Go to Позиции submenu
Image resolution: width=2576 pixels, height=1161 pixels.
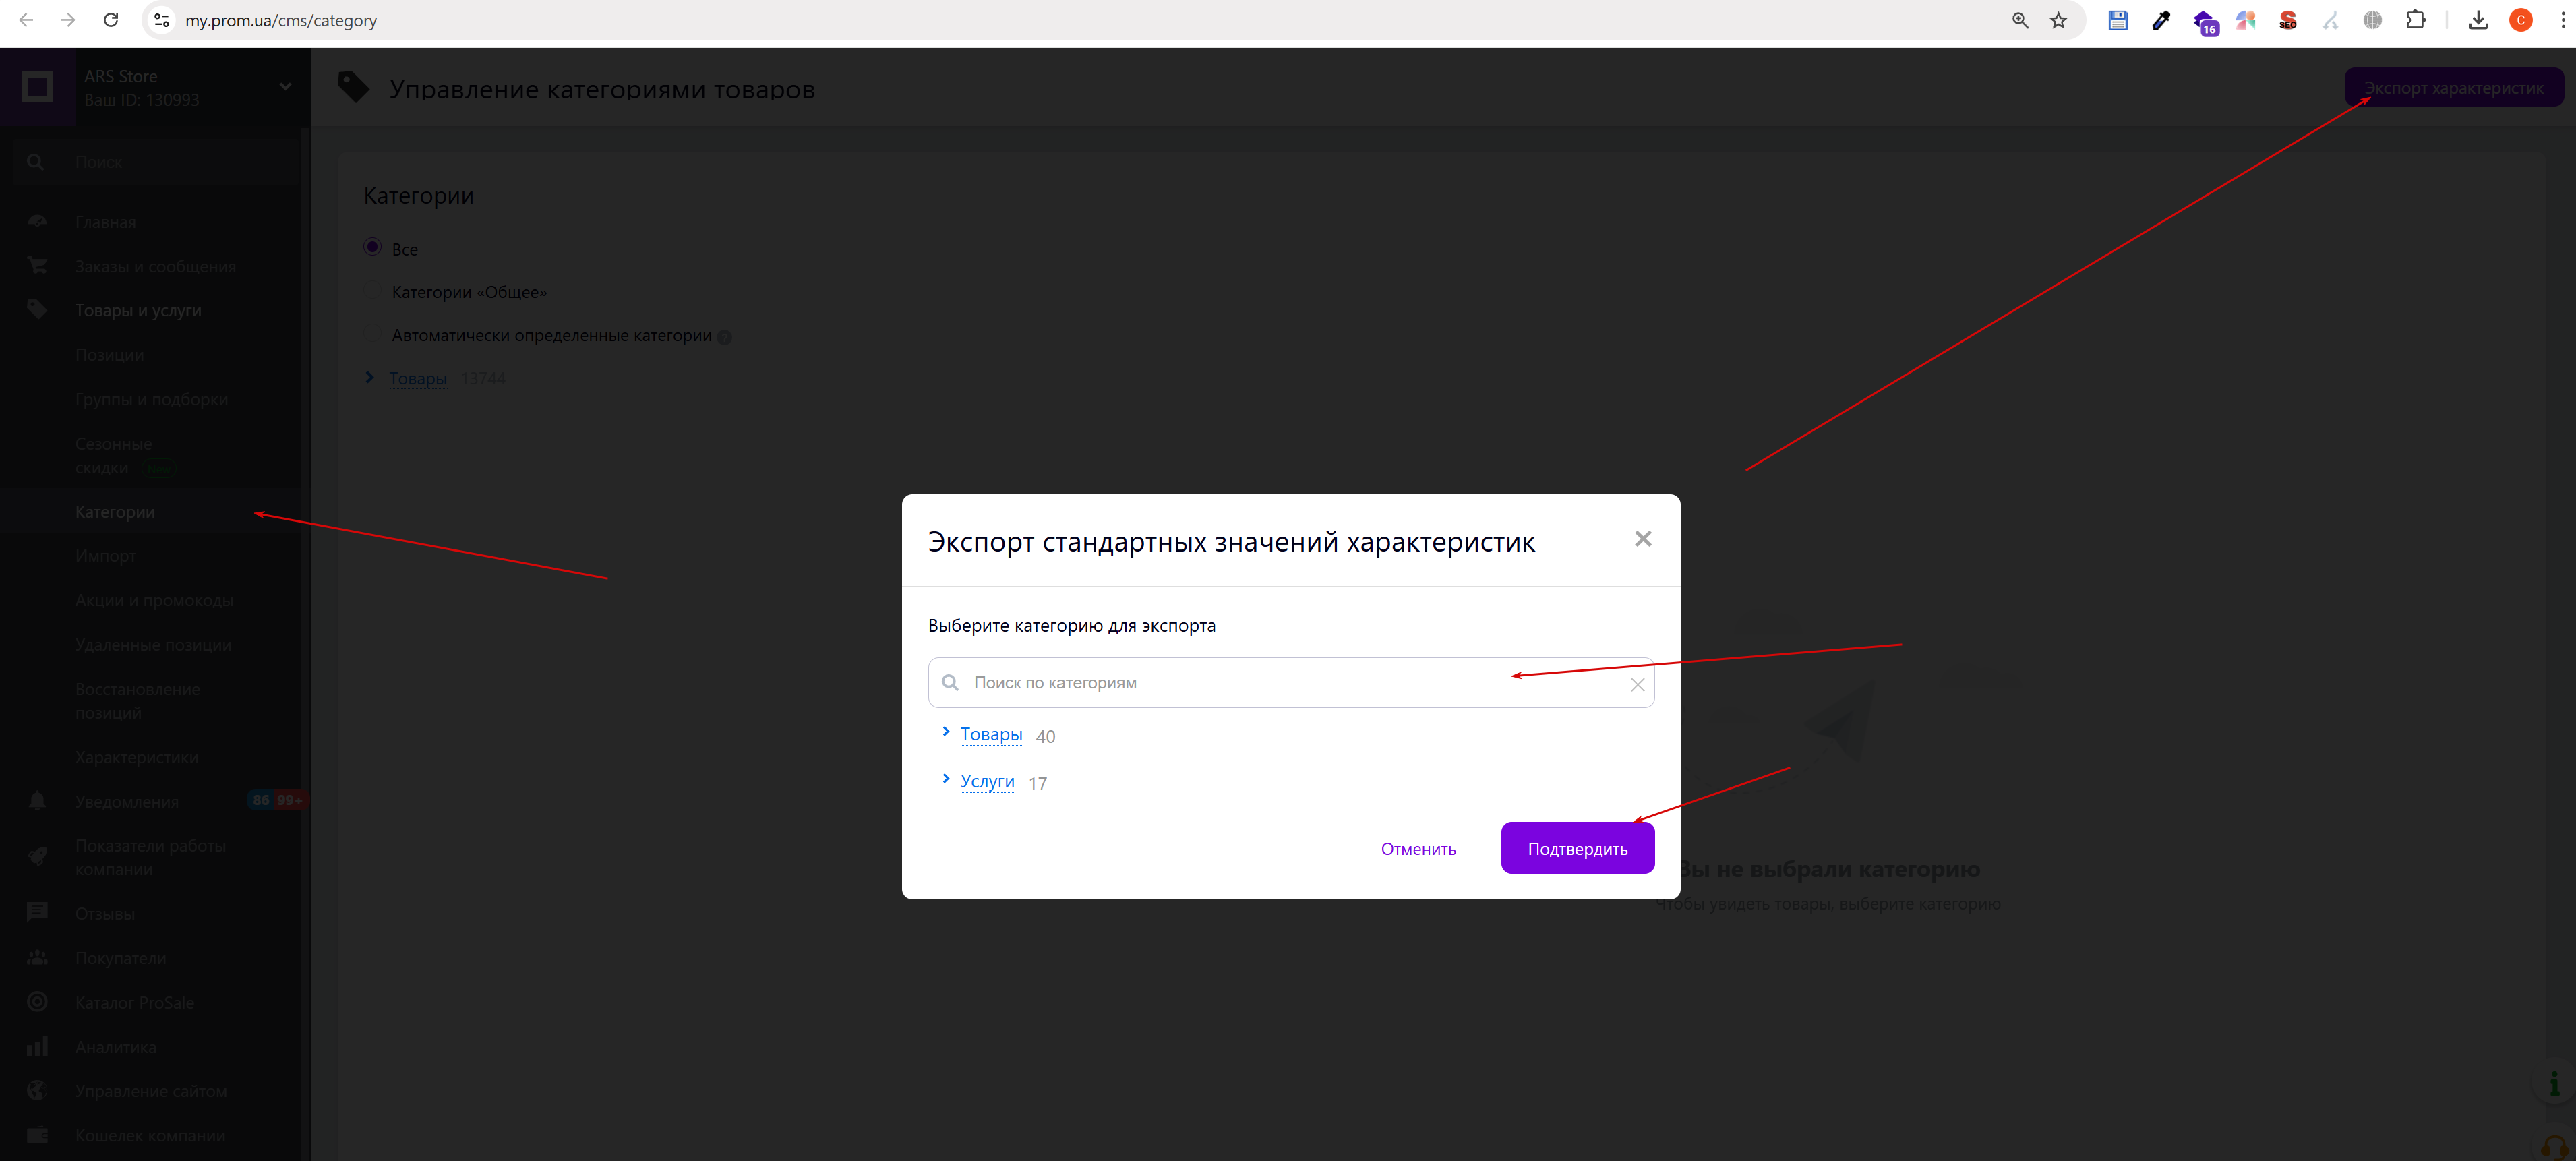click(109, 355)
